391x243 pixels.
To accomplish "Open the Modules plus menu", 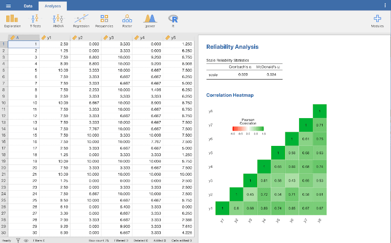I will pyautogui.click(x=377, y=20).
